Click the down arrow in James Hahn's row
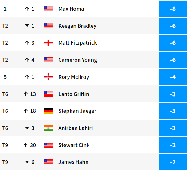This screenshot has height=170, width=187. tap(27, 162)
